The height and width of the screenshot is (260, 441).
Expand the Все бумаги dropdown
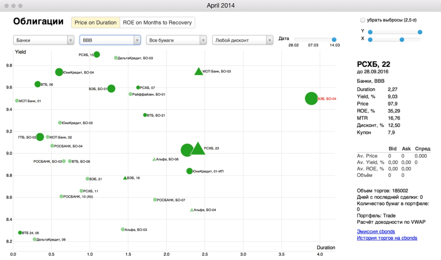[176, 40]
